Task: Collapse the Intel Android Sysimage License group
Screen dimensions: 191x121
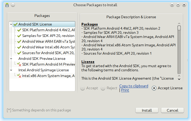Action: [x=11, y=70]
